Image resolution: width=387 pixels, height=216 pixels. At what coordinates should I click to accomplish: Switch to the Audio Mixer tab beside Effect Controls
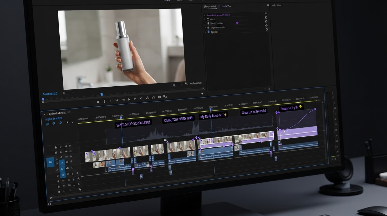227,6
